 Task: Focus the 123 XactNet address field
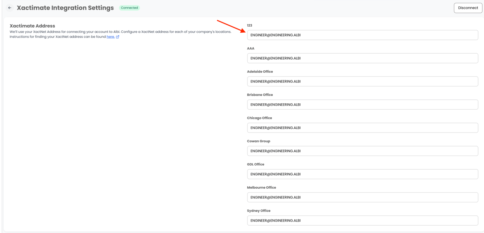(x=363, y=35)
